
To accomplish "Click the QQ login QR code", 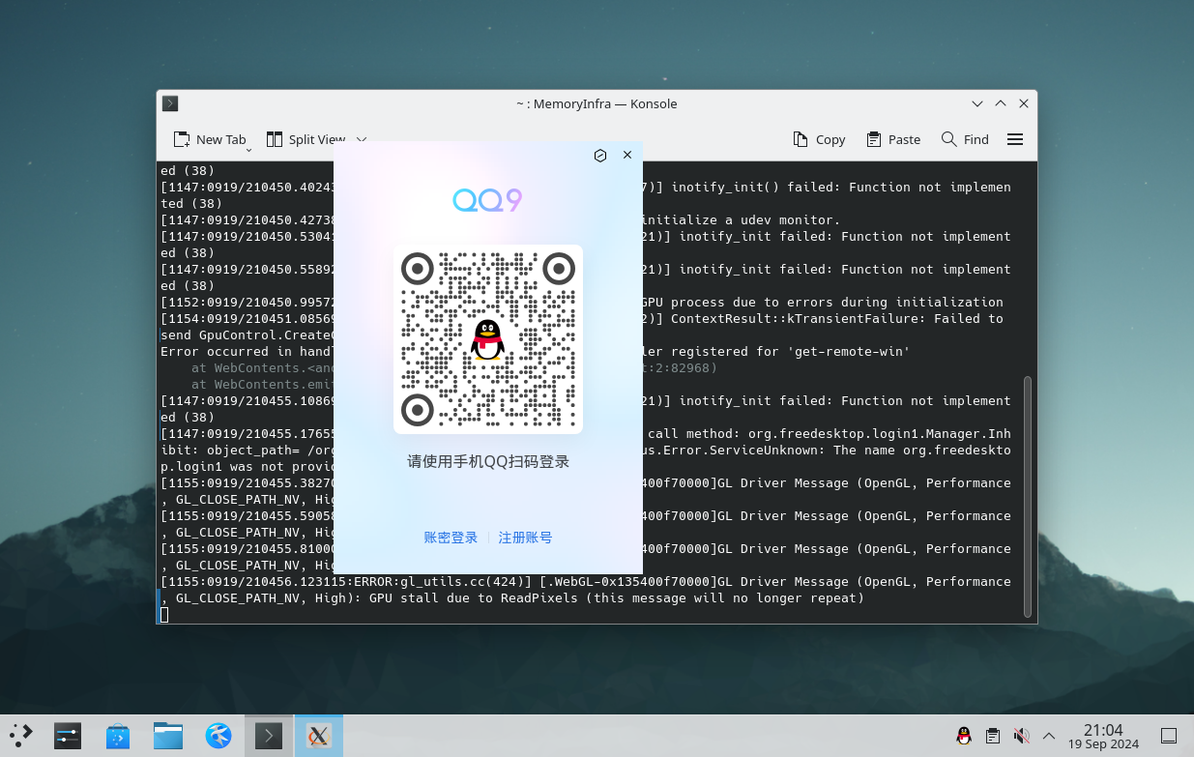I will (x=488, y=339).
